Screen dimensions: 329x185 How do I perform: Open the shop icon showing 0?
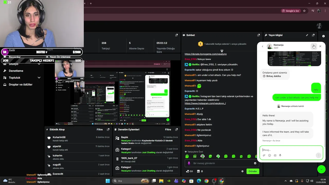200,171
